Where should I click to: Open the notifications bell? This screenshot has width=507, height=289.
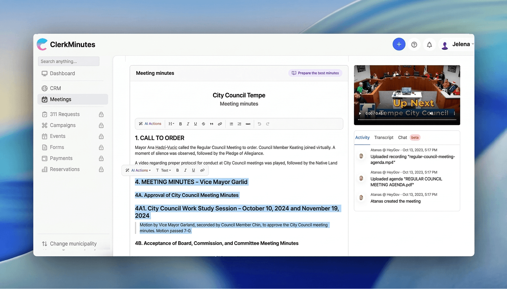click(x=429, y=45)
